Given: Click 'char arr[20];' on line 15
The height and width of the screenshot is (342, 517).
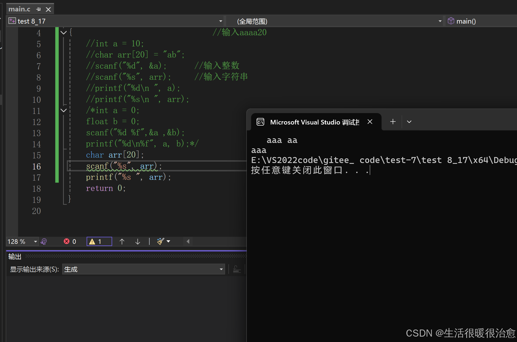Looking at the screenshot, I should [115, 155].
